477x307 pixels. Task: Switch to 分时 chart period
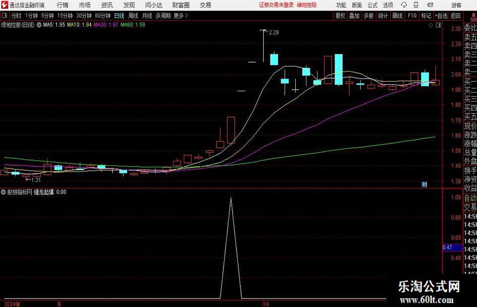(x=16, y=16)
